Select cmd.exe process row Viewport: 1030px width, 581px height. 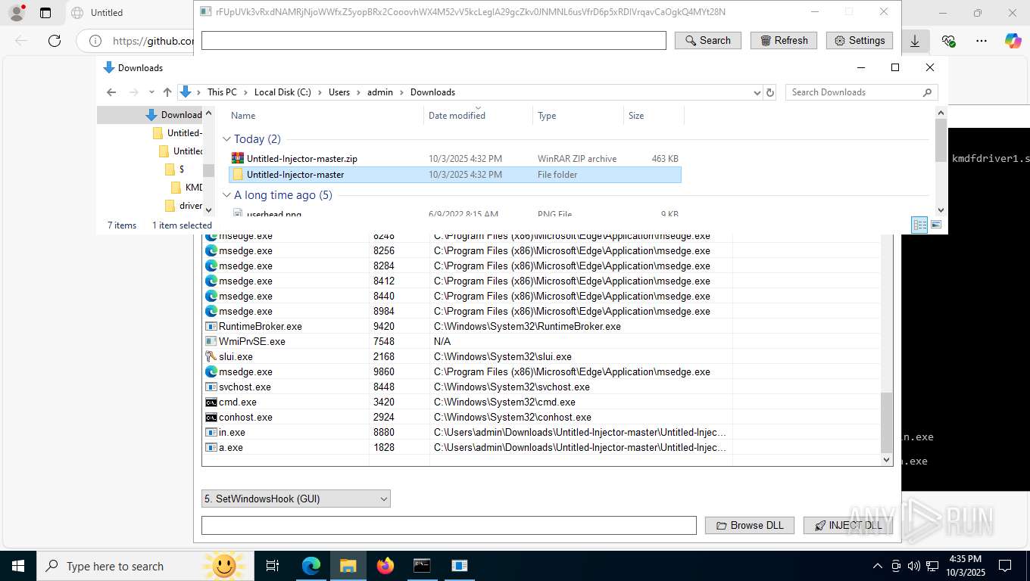[542, 402]
